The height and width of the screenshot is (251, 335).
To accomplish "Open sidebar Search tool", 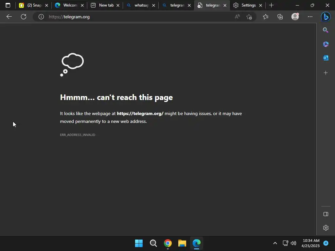I will pyautogui.click(x=326, y=30).
